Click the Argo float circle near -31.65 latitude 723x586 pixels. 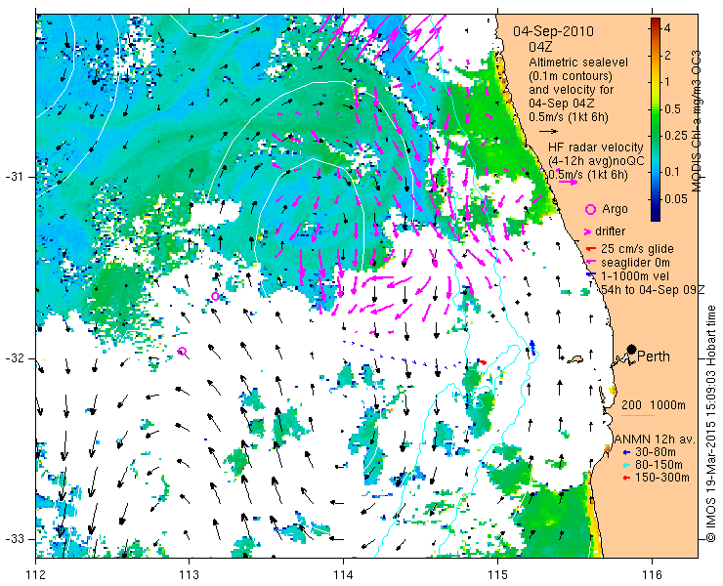215,297
